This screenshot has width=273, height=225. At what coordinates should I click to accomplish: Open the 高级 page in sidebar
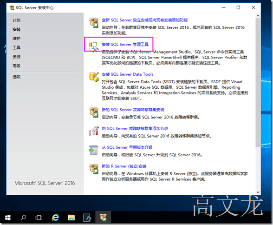(17, 66)
